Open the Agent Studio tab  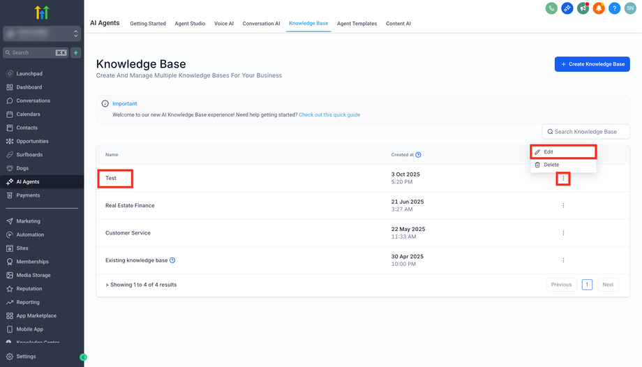[190, 24]
